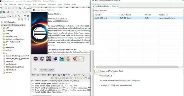The image size is (184, 96).
Task: Select the DVT IDE Core feature name cell
Action: tap(125, 18)
